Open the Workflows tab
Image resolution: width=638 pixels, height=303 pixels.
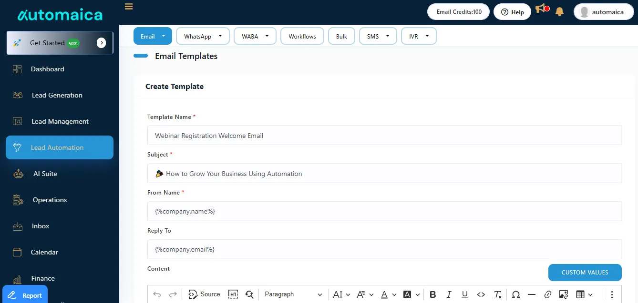pyautogui.click(x=302, y=36)
